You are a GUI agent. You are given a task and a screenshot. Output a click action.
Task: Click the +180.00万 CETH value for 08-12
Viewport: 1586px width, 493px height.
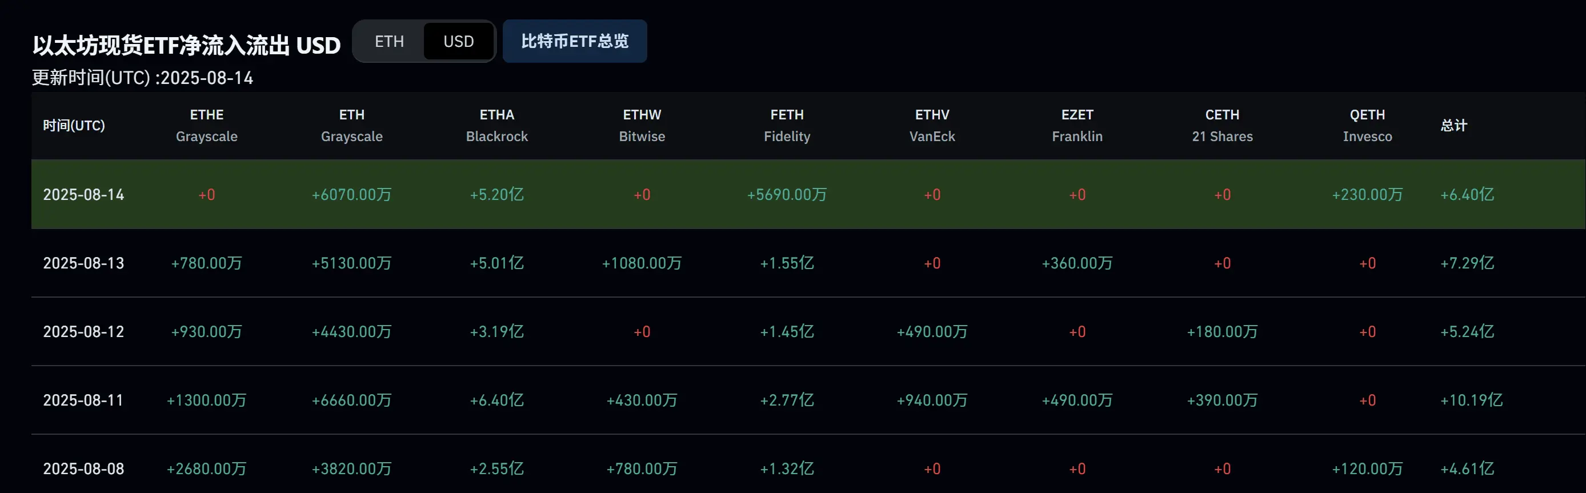pos(1222,332)
